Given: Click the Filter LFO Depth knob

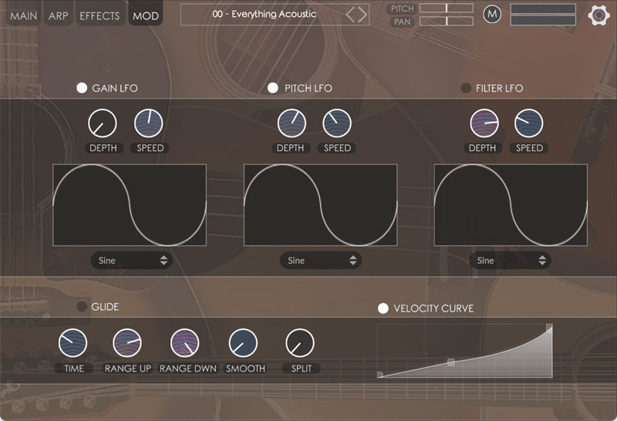Looking at the screenshot, I should [484, 123].
